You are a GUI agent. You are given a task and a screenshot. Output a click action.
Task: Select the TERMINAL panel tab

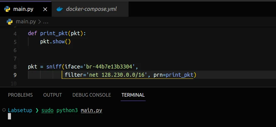[133, 95]
